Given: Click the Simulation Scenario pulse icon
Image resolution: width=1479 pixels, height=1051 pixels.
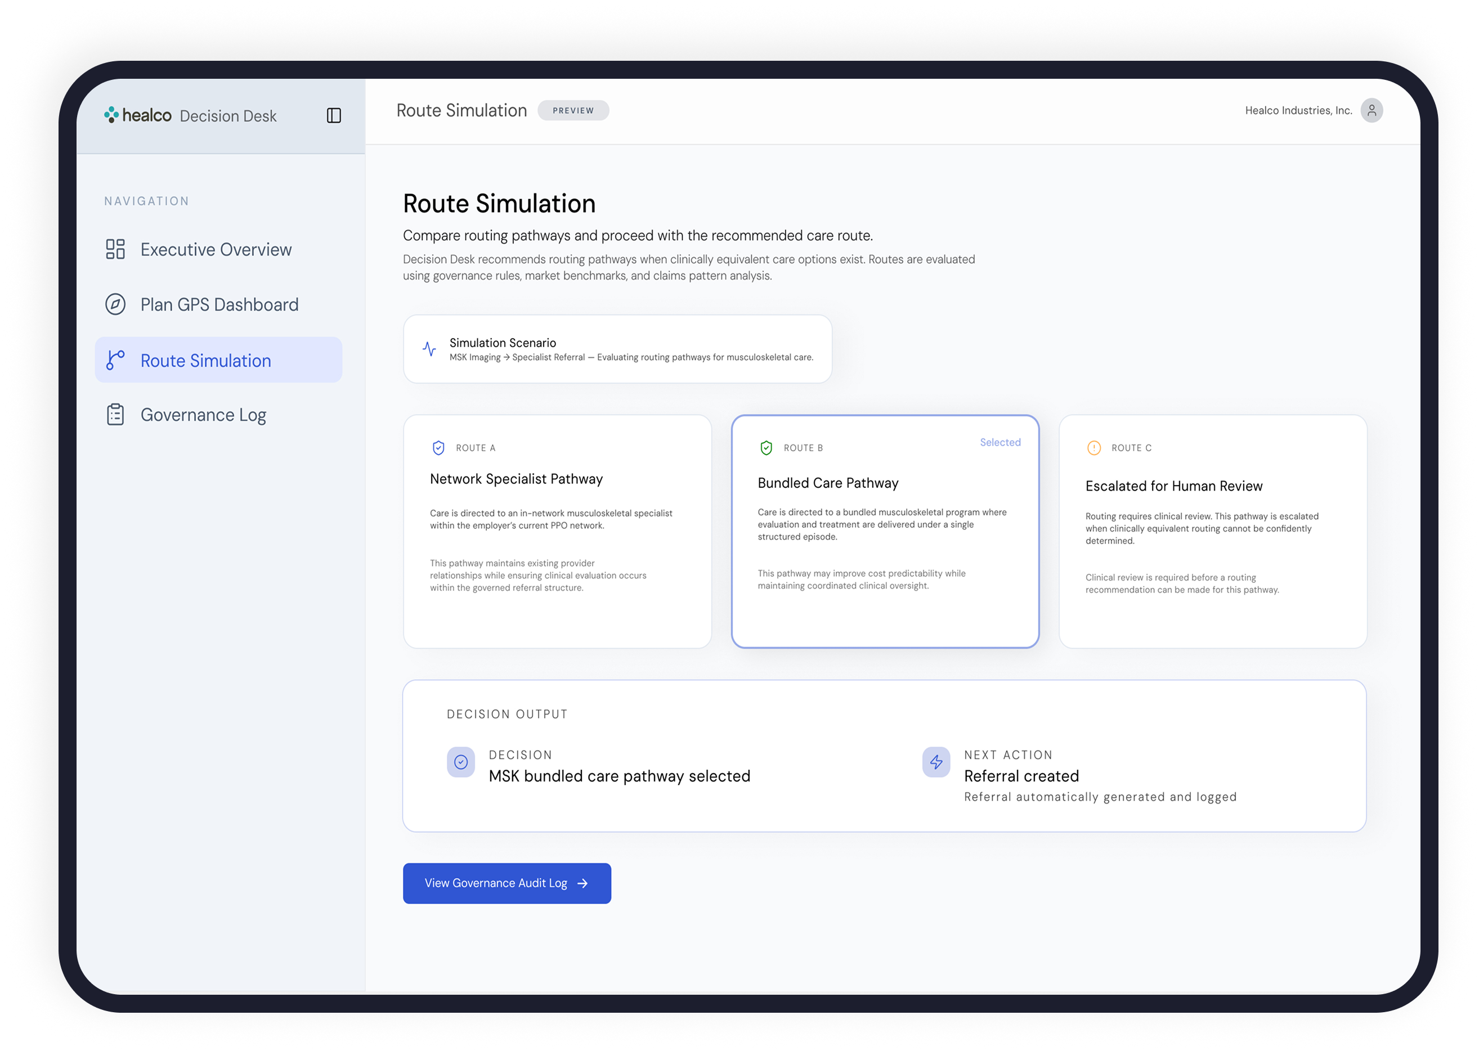Looking at the screenshot, I should click(429, 349).
